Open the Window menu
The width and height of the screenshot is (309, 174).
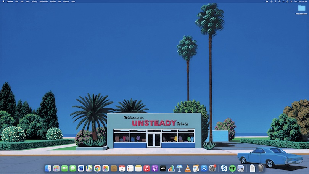coord(66,2)
